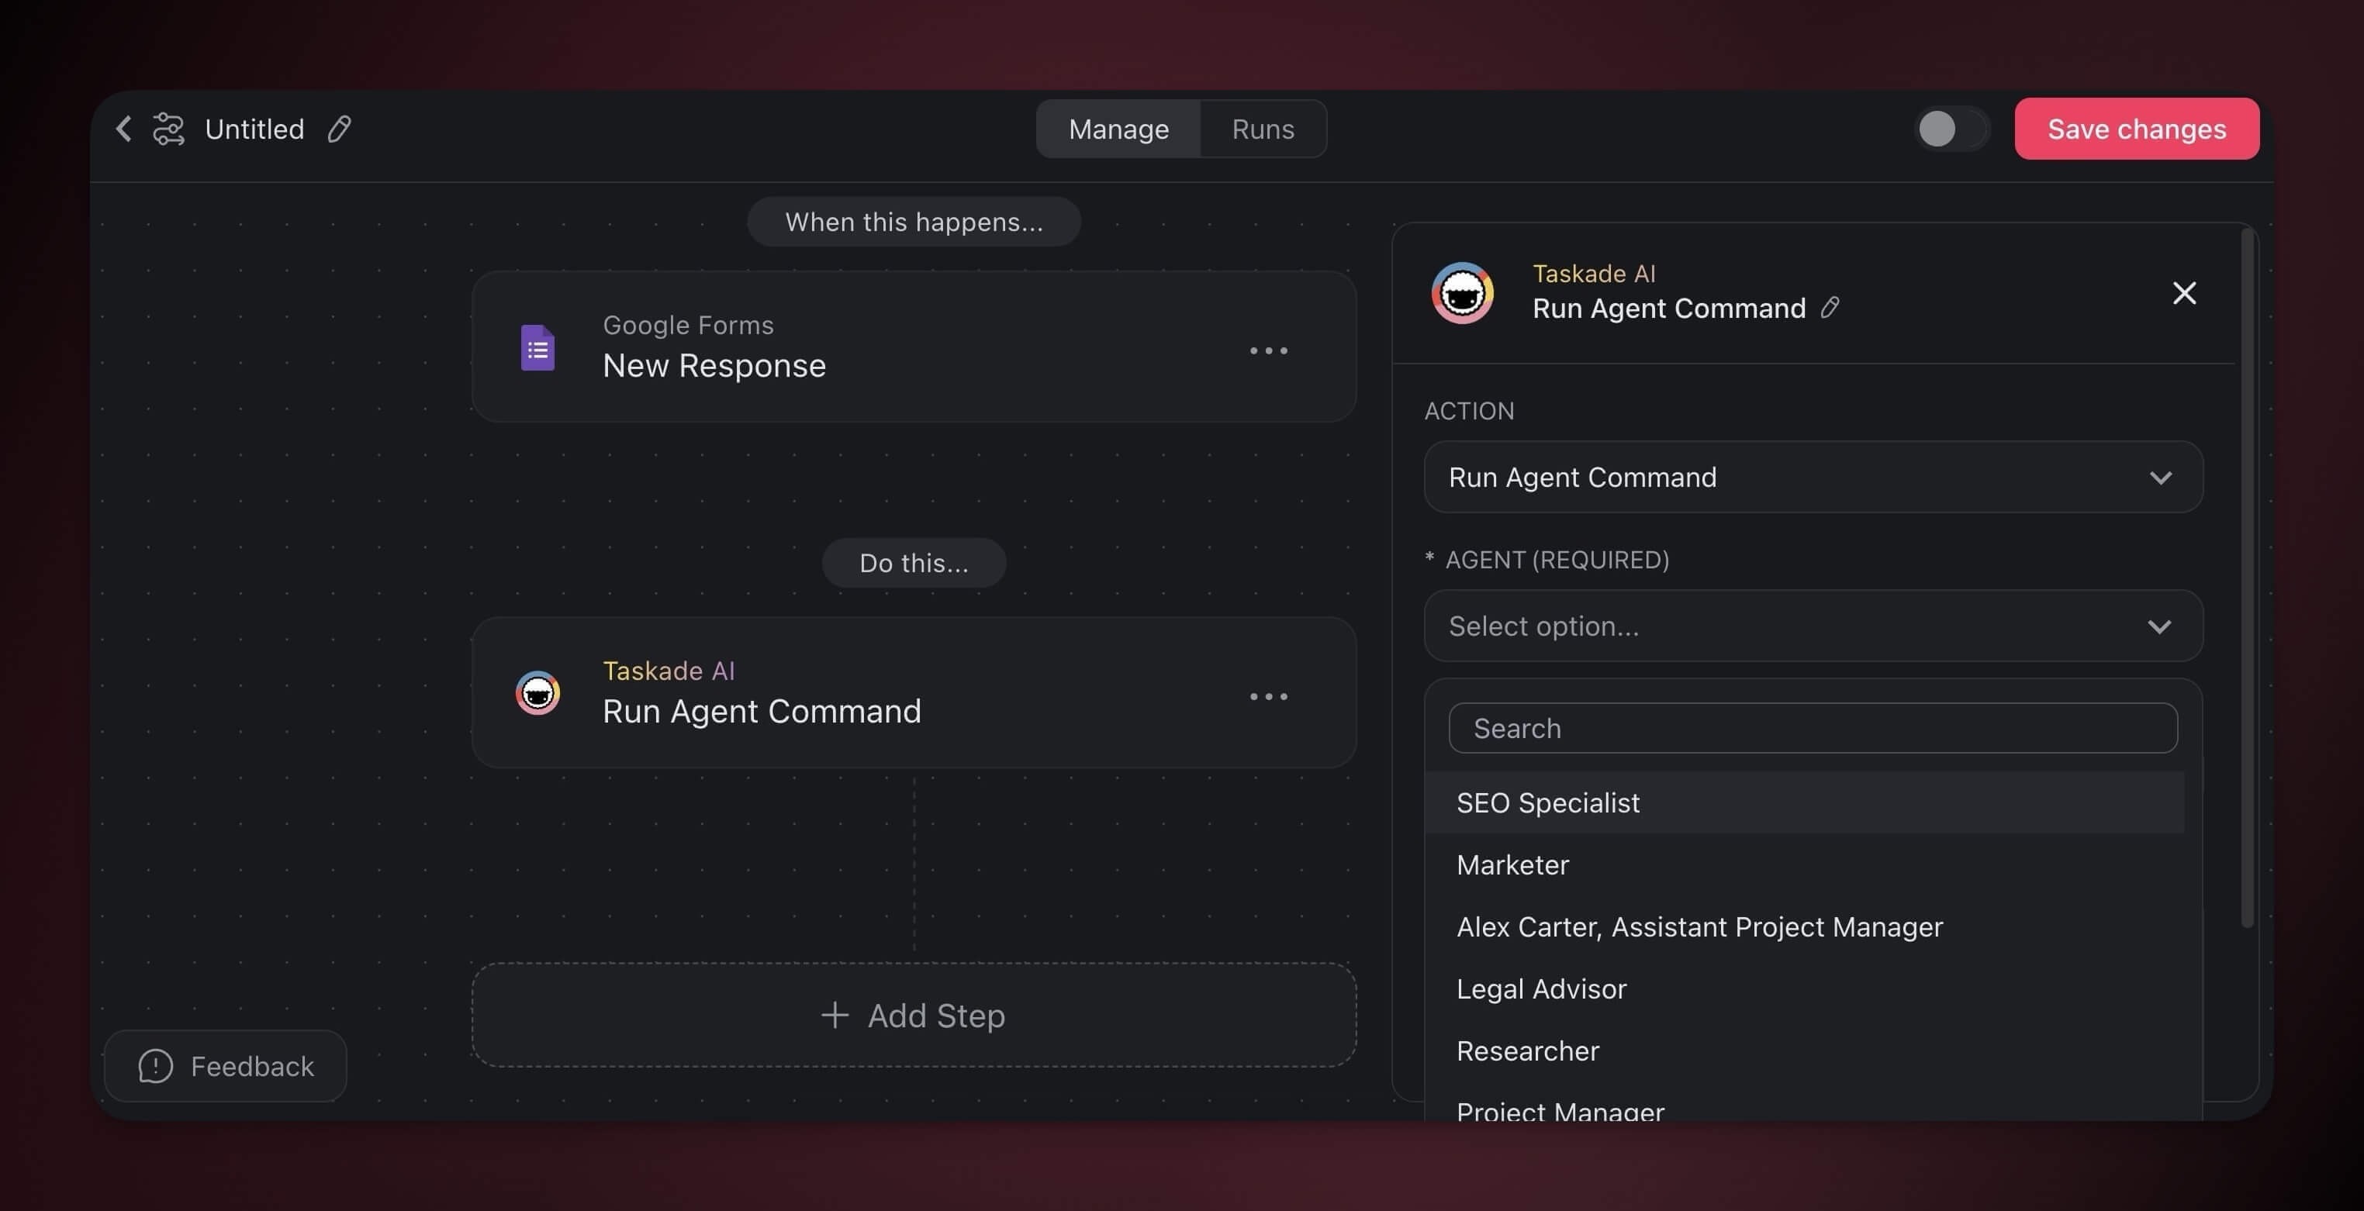Screen dimensions: 2364x1211
Task: Click the Google Forms purple document icon
Action: coord(537,347)
